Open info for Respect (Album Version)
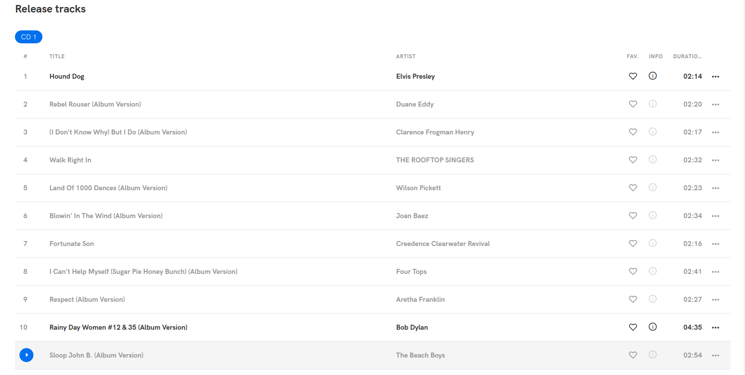Screen dimensions: 745x375 point(653,299)
